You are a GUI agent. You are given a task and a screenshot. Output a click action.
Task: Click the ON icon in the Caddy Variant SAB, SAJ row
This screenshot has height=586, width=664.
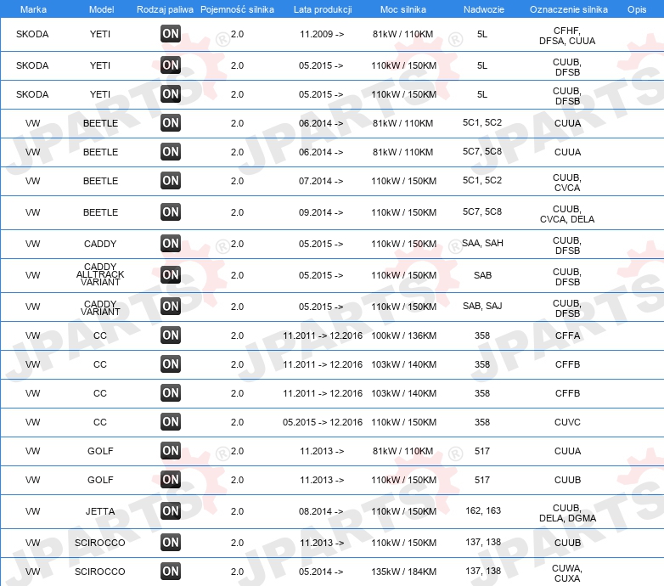point(171,306)
